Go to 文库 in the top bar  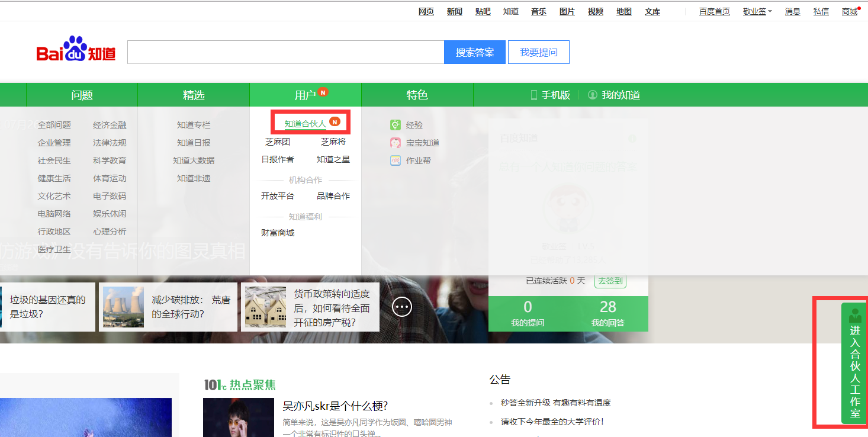[x=652, y=11]
